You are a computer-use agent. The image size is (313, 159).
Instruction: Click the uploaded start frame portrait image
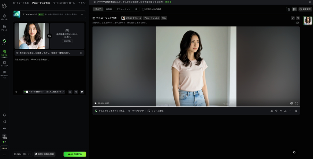[31, 36]
